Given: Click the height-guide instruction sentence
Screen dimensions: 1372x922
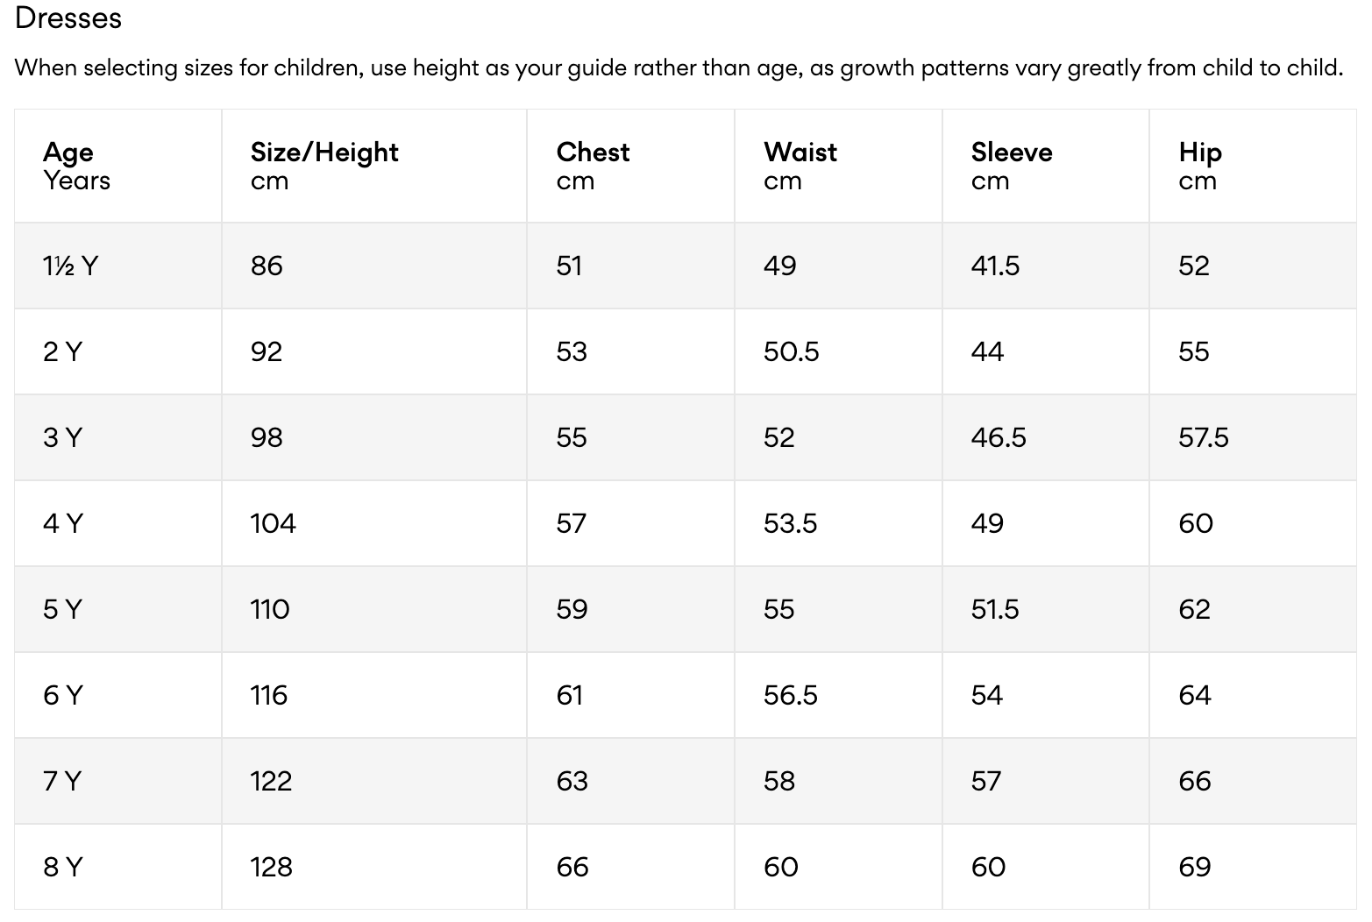Looking at the screenshot, I should coord(679,67).
